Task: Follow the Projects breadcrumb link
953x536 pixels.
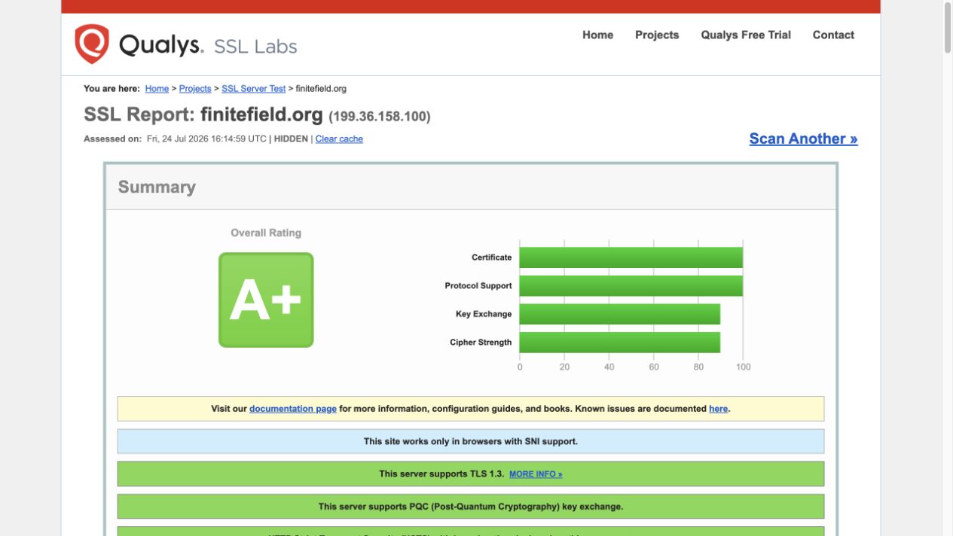Action: click(195, 88)
